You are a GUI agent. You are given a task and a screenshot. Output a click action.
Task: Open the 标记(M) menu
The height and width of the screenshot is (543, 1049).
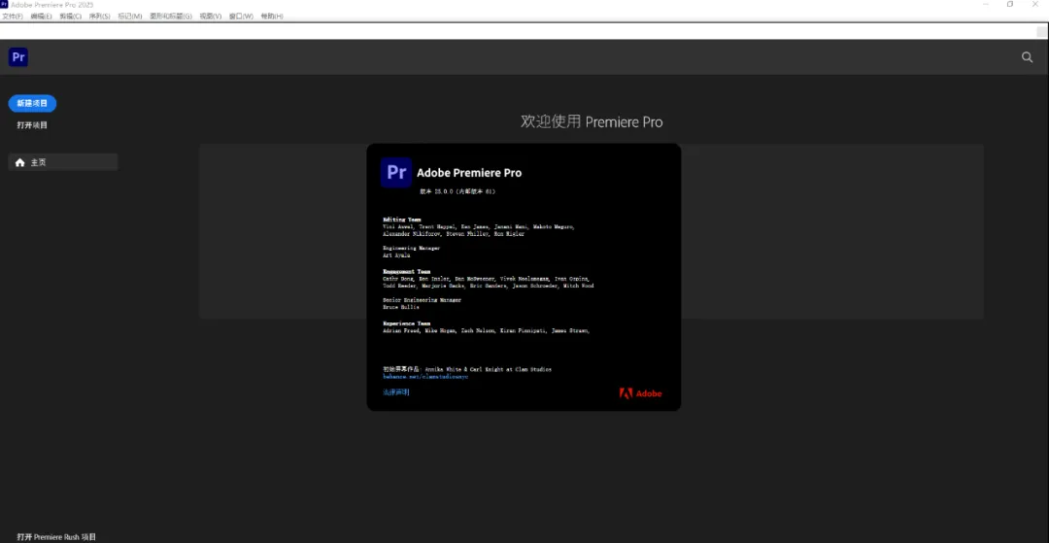pyautogui.click(x=130, y=17)
